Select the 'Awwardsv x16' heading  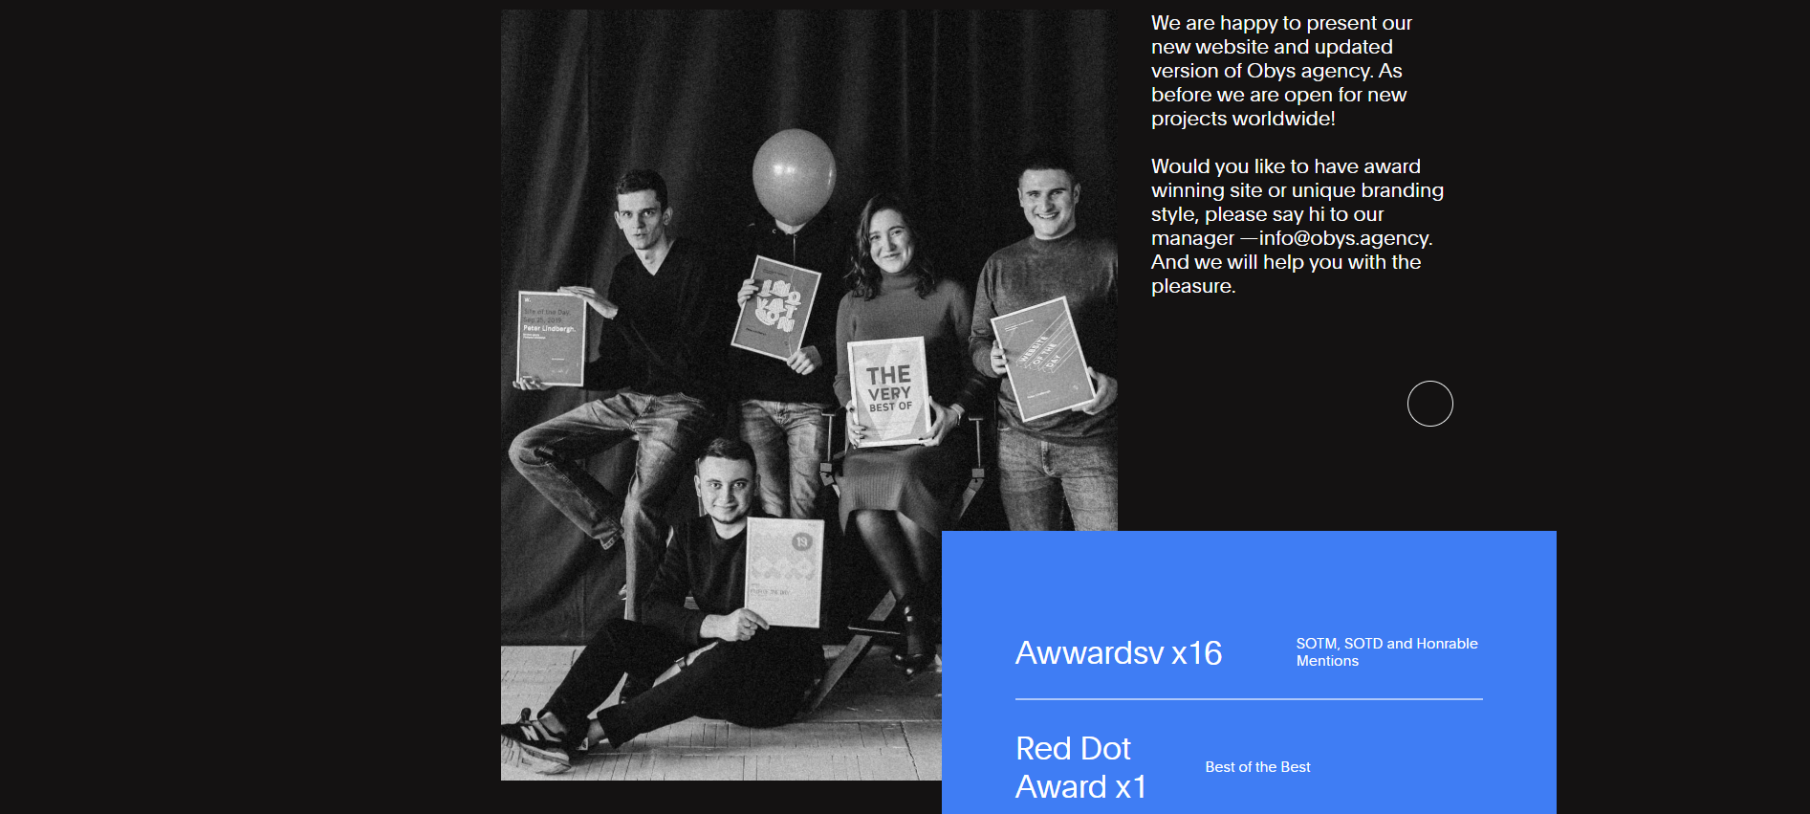(x=1118, y=653)
